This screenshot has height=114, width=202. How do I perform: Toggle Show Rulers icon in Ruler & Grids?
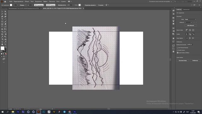tap(187, 30)
